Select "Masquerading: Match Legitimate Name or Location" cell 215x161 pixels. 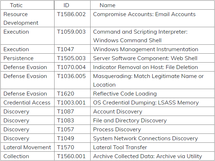148,80
